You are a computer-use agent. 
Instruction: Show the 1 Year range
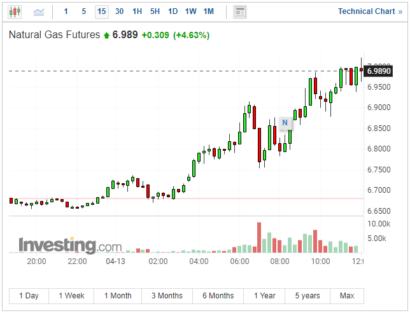click(264, 296)
